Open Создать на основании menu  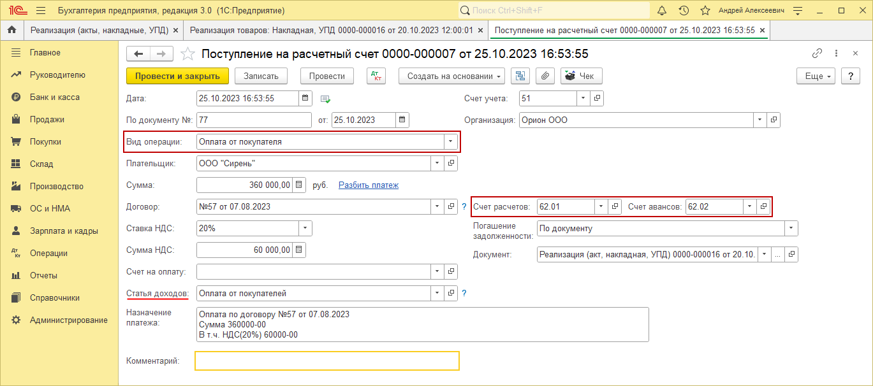coord(452,76)
